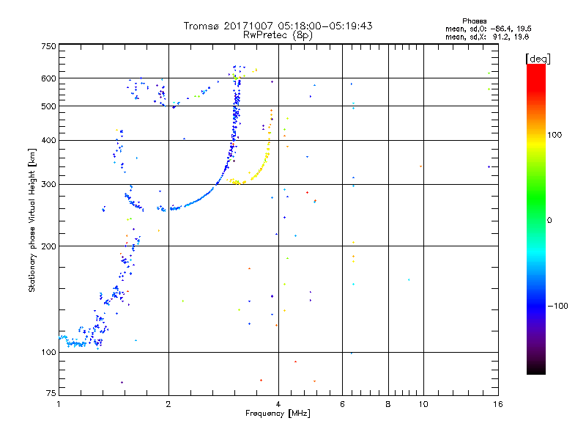
Task: Click the 'mean, sd,O: -86.4, 19.5' text
Action: pos(488,29)
